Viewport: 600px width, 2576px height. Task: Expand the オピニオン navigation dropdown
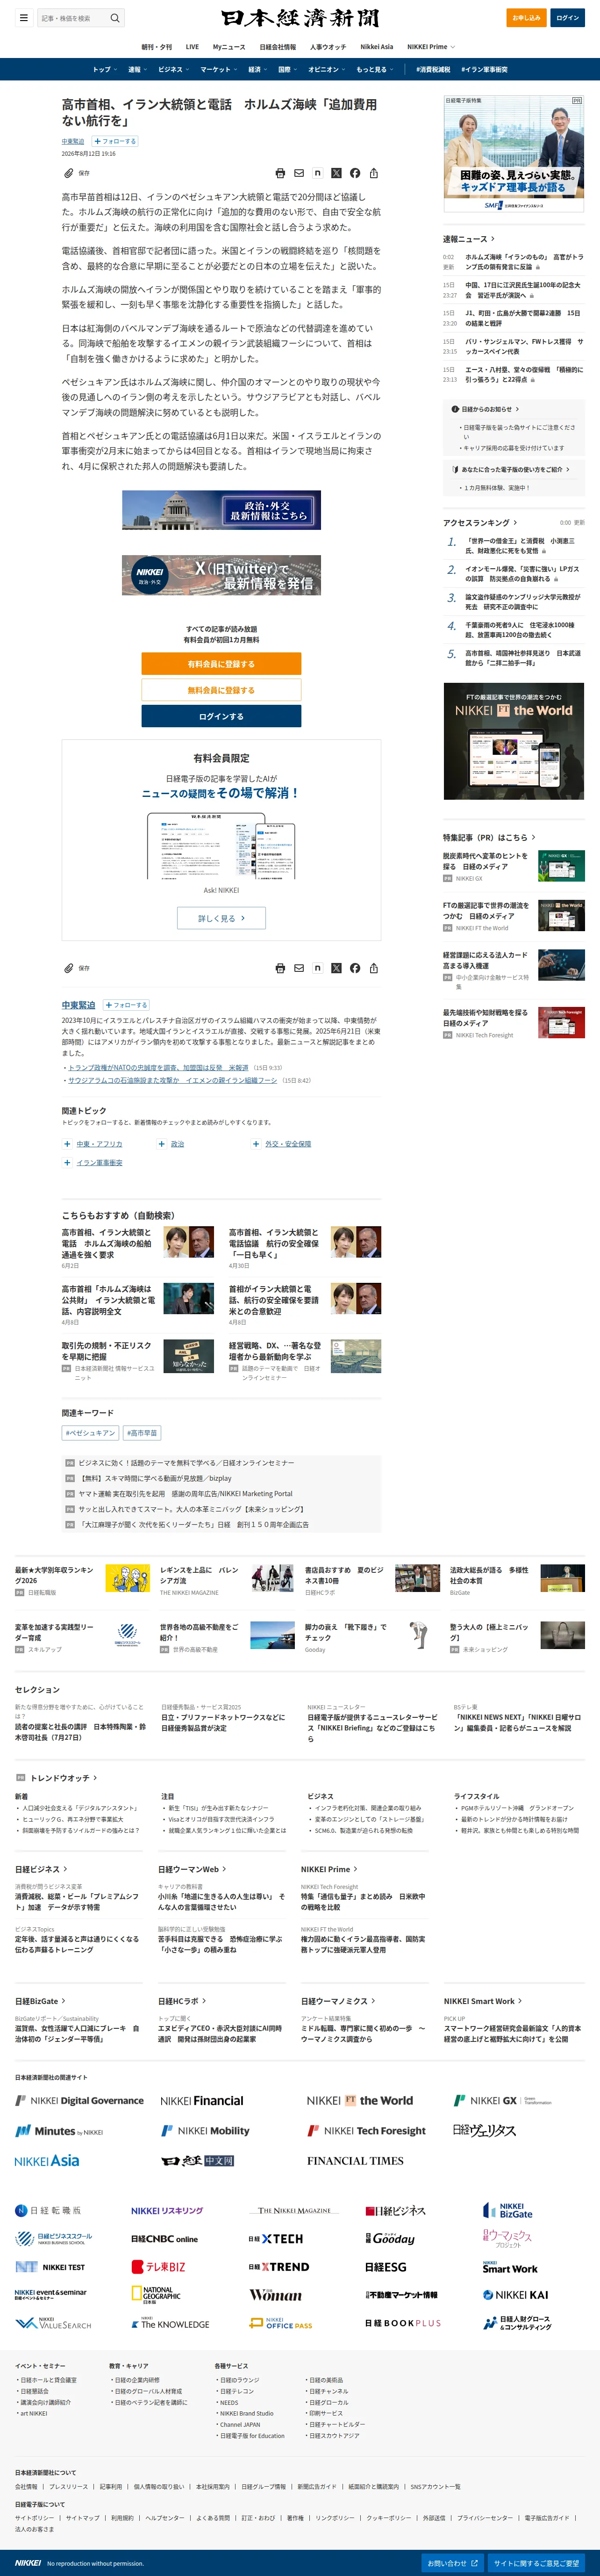327,70
